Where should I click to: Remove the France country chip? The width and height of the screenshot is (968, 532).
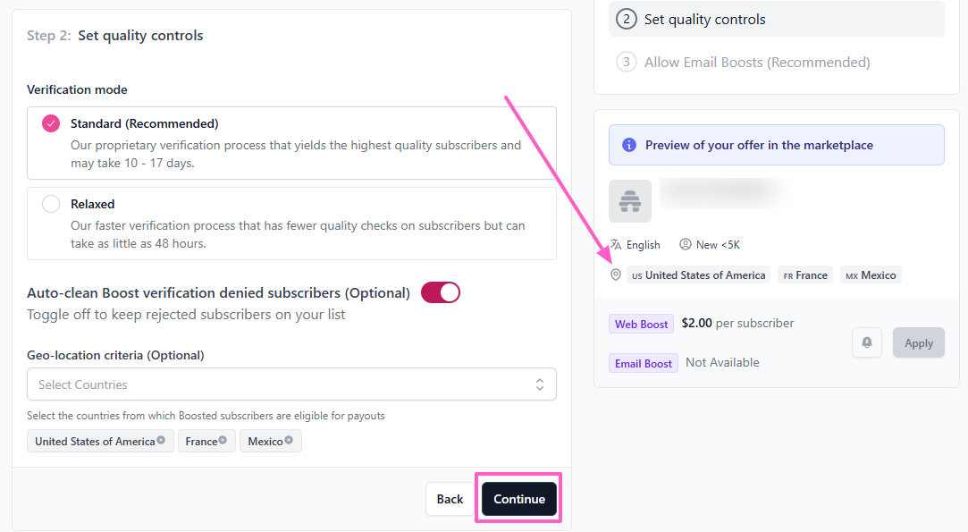point(223,440)
